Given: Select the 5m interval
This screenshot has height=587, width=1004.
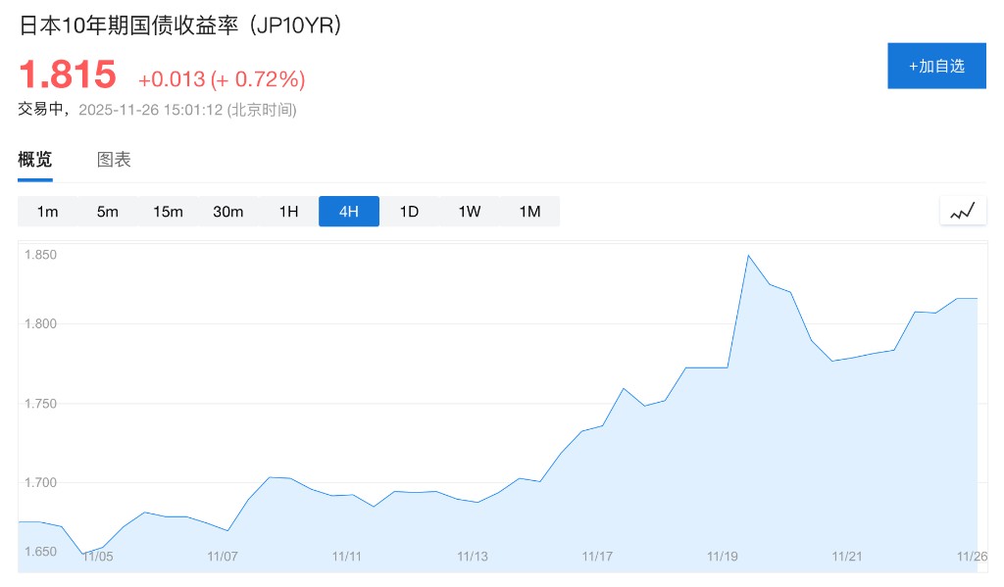Looking at the screenshot, I should 108,212.
